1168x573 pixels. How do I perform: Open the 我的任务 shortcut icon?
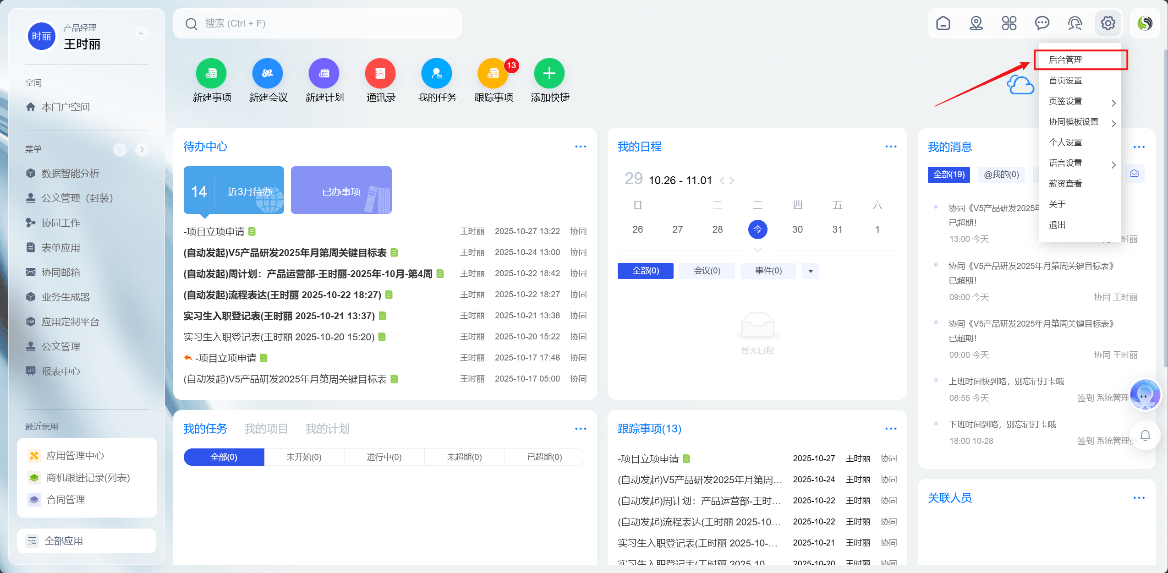point(437,73)
